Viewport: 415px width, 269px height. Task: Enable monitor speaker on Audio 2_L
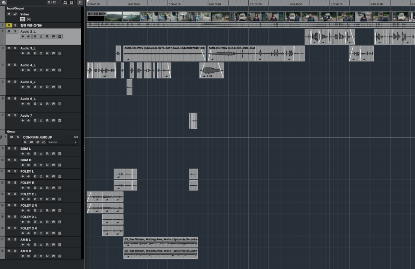[29, 36]
